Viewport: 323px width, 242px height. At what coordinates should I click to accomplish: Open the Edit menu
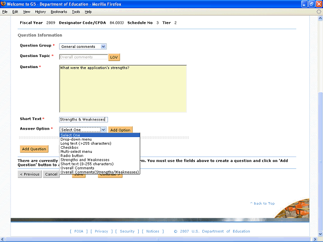(15, 12)
